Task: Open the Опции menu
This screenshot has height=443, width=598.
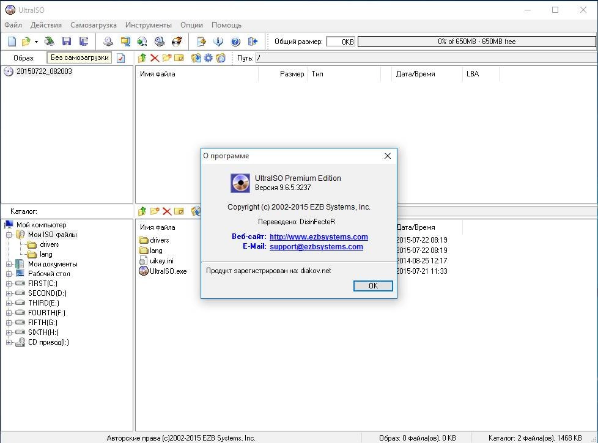Action: [191, 25]
